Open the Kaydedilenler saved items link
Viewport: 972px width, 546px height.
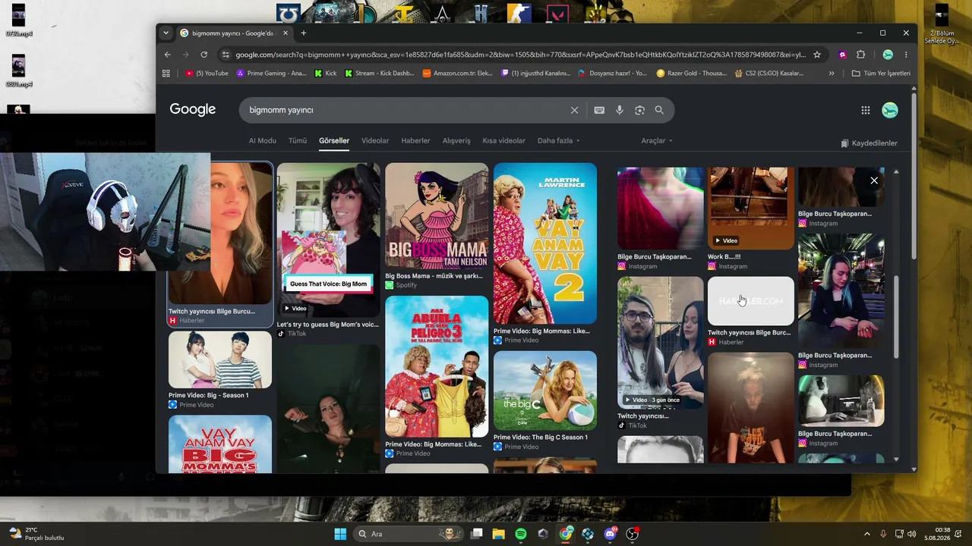(x=869, y=143)
